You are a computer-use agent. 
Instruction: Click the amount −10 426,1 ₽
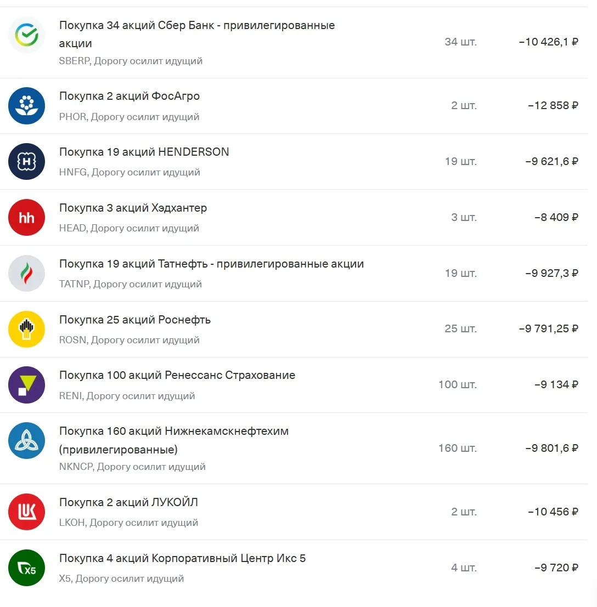[549, 42]
